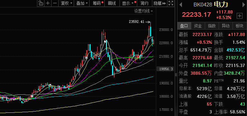Screen dimensions: 247x116
Task: Click the 21000.0 axis label
Action: (x=166, y=56)
